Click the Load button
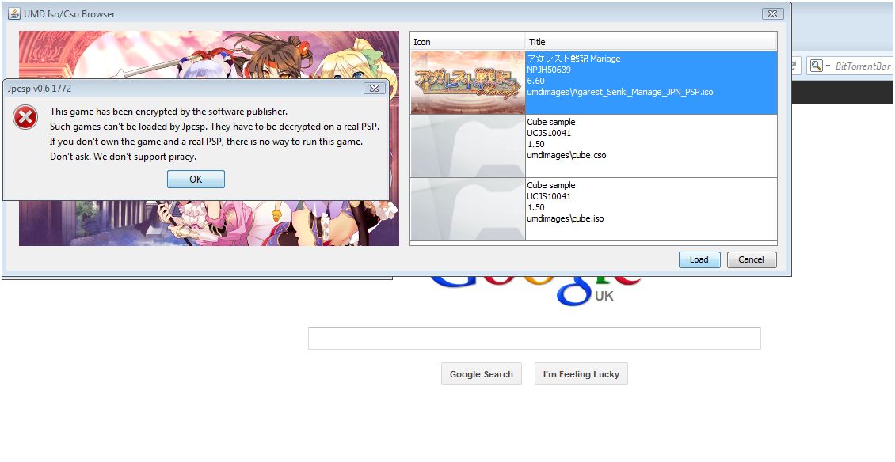 pyautogui.click(x=699, y=259)
